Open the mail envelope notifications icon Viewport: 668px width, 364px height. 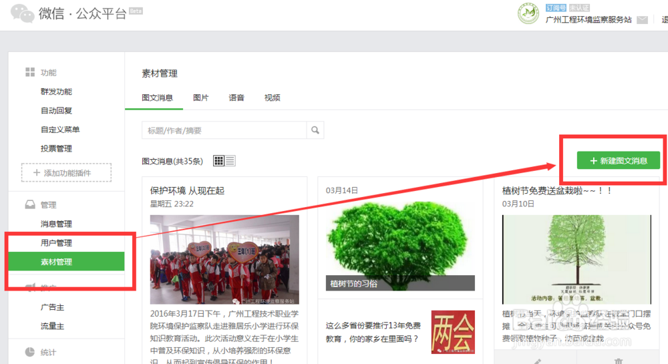[x=642, y=19]
